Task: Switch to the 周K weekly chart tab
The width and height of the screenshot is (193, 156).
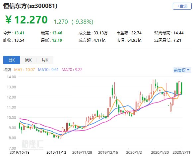Action: click(x=28, y=60)
